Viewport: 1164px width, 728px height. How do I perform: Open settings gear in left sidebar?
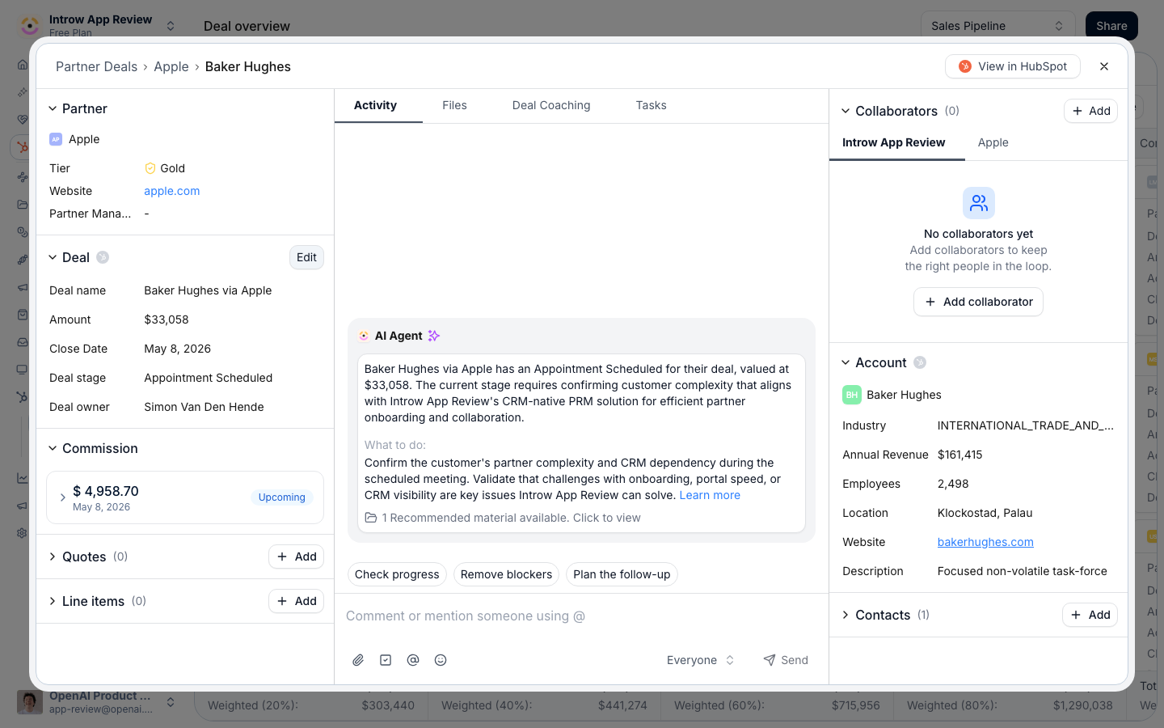click(x=23, y=533)
